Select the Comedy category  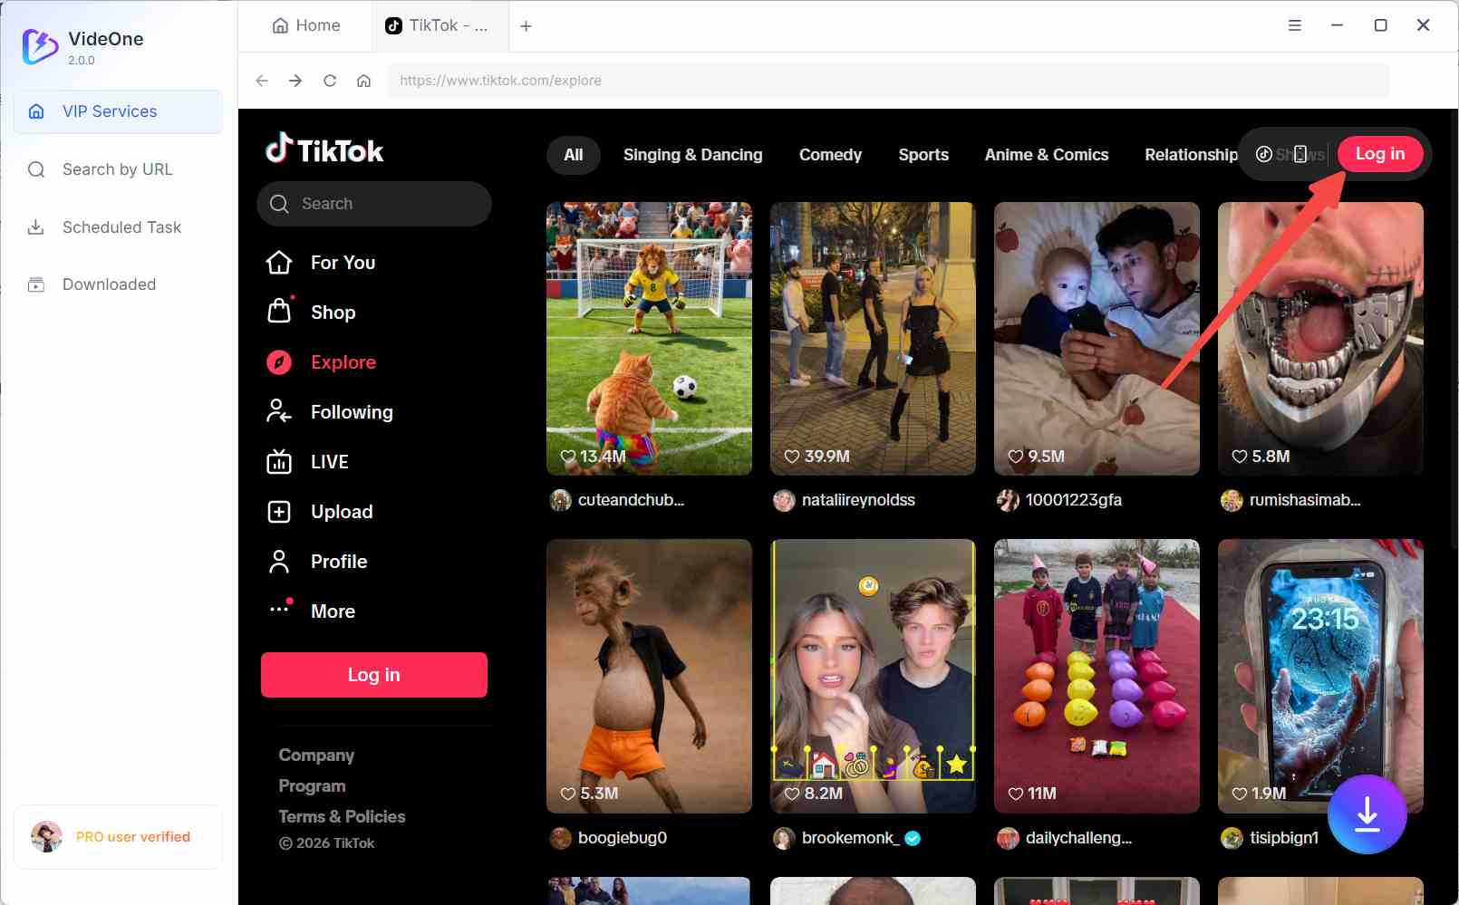pos(829,154)
